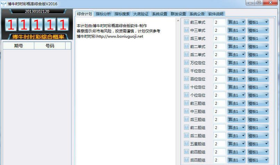Open the 模板1 dropdown for 千位定位
The height and width of the screenshot is (165, 280).
(258, 71)
